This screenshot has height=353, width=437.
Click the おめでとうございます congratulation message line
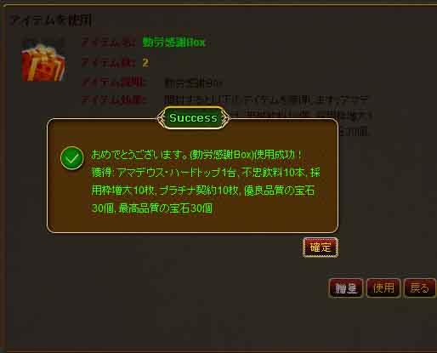tap(196, 155)
